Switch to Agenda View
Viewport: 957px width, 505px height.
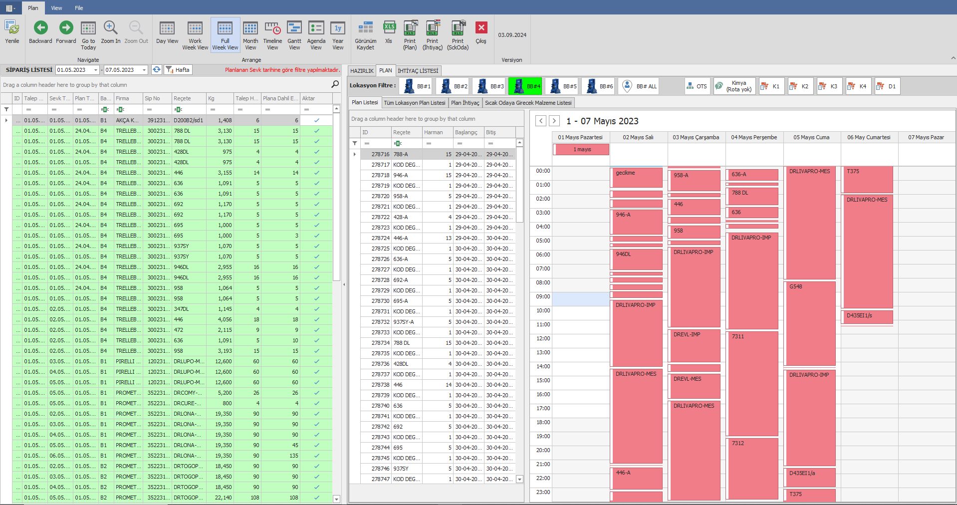tap(316, 35)
